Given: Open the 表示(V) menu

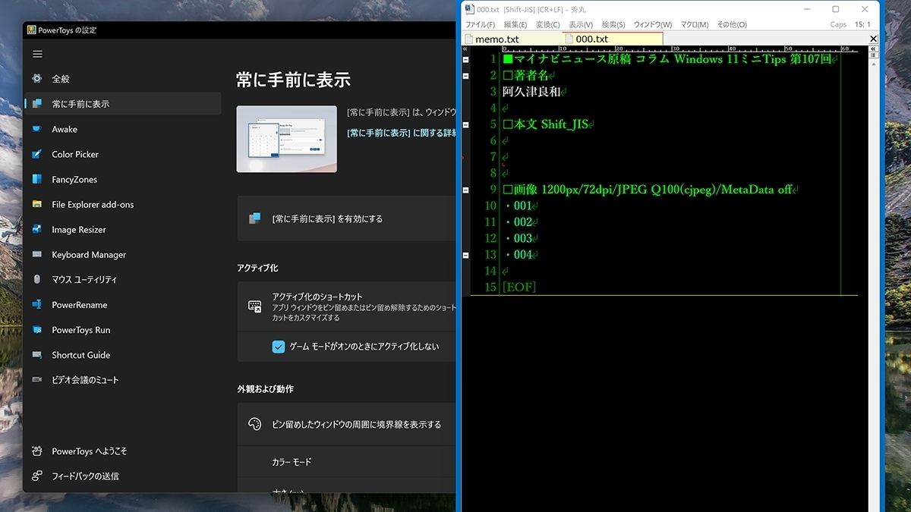Looking at the screenshot, I should coord(581,25).
